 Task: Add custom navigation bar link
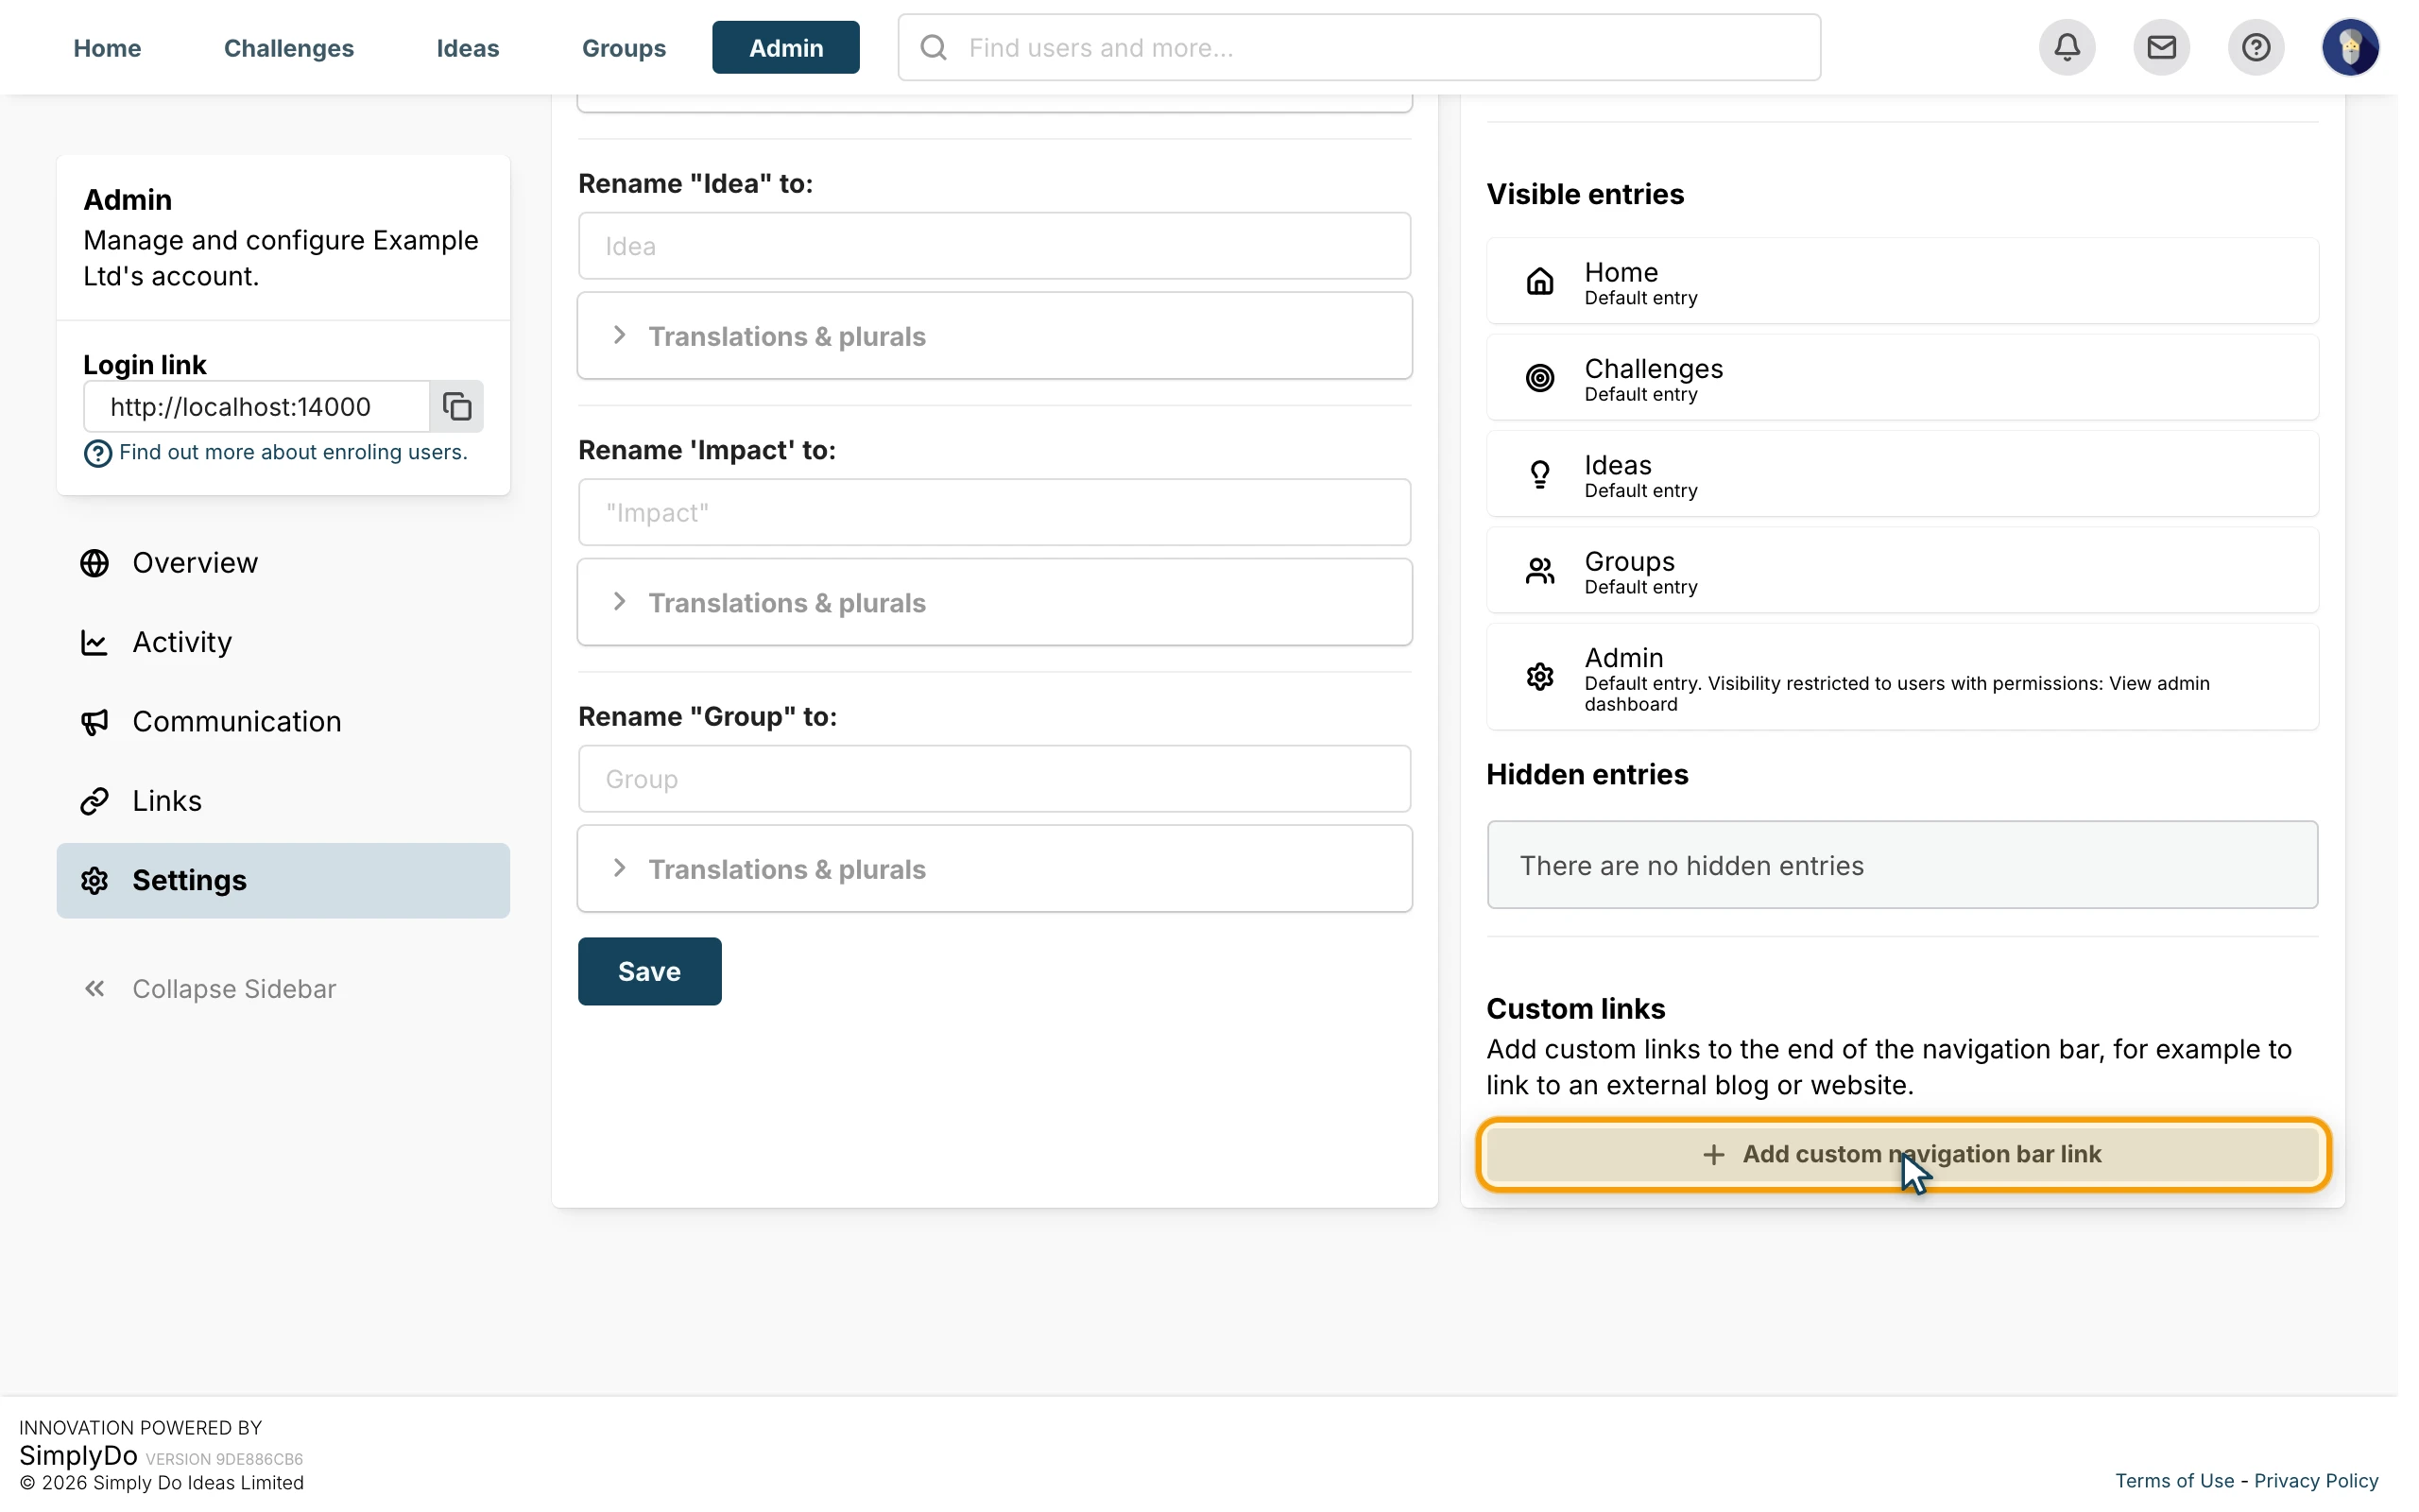click(x=1902, y=1154)
